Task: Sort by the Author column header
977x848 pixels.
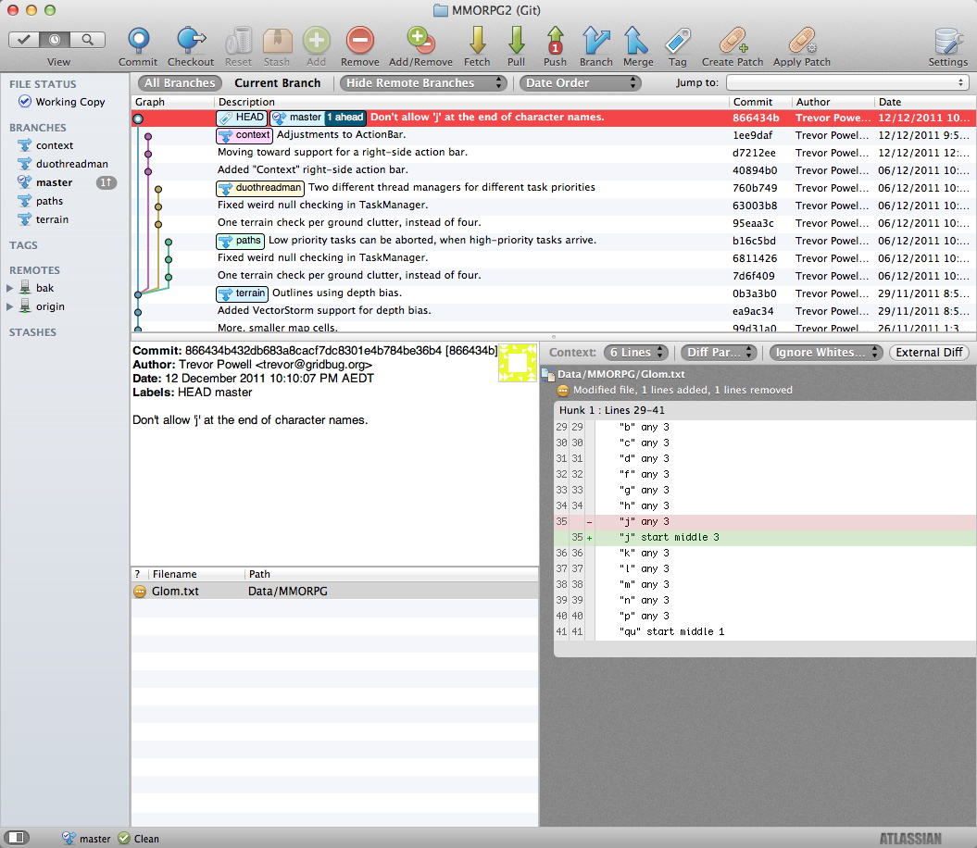Action: tap(832, 102)
